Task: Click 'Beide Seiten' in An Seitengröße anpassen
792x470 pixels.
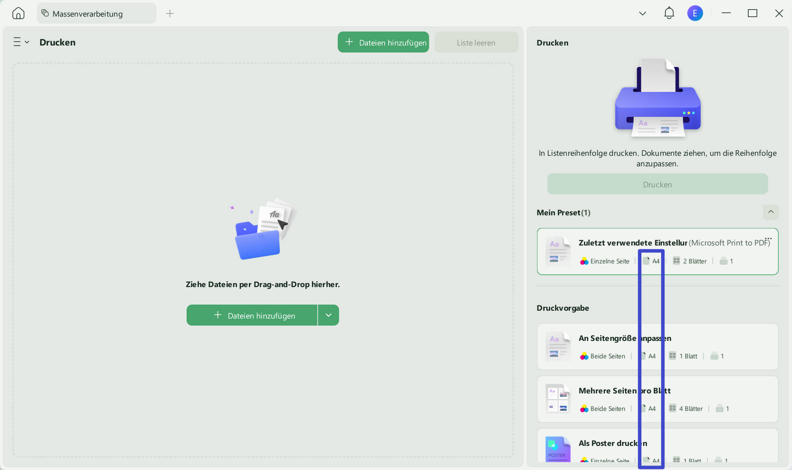Action: tap(608, 356)
